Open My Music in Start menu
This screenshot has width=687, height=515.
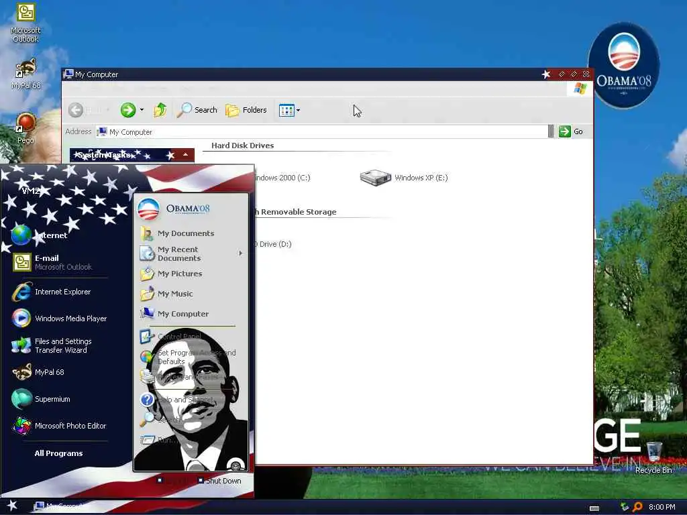click(x=166, y=294)
